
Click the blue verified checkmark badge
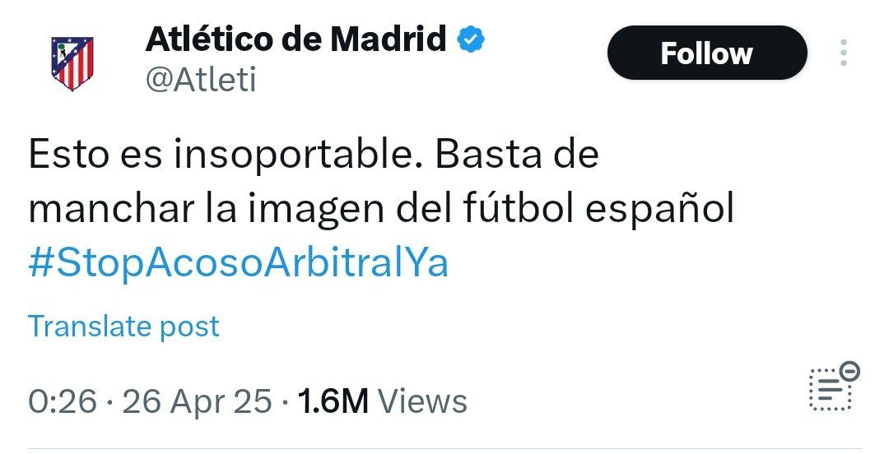point(471,39)
